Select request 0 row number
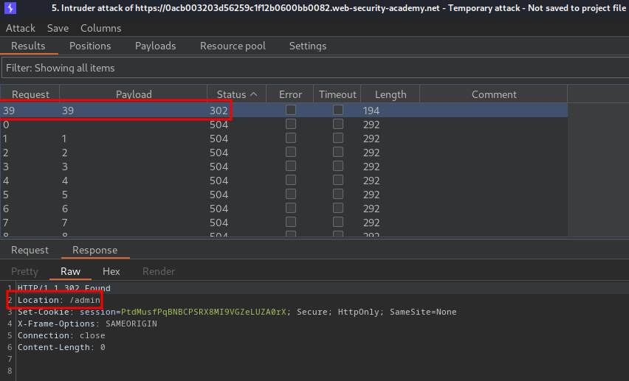The height and width of the screenshot is (381, 629). 6,125
